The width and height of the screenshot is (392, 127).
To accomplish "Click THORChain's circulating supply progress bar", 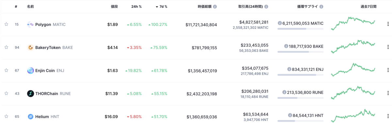I will point(300,98).
